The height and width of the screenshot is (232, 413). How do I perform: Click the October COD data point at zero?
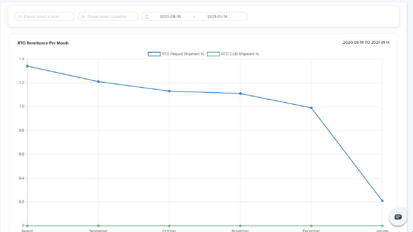tap(169, 226)
